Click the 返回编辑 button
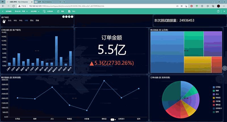Image resolution: width=227 pixels, height=122 pixels. [x=9, y=11]
